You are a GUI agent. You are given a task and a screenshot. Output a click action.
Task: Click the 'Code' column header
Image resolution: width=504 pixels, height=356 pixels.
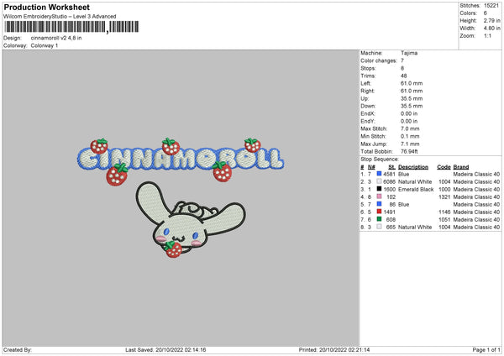pyautogui.click(x=444, y=167)
